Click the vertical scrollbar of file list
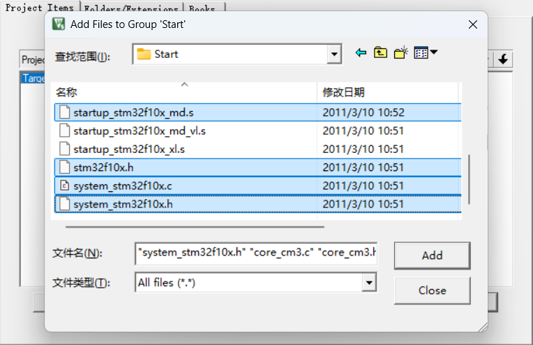Screen dimensions: 533x345 [x=469, y=179]
